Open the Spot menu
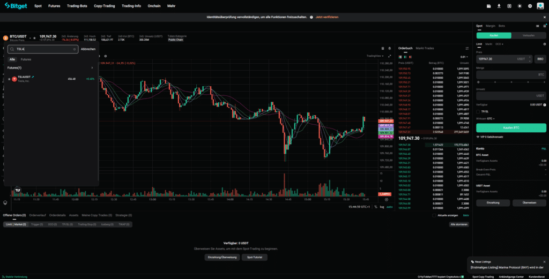 [x=38, y=6]
